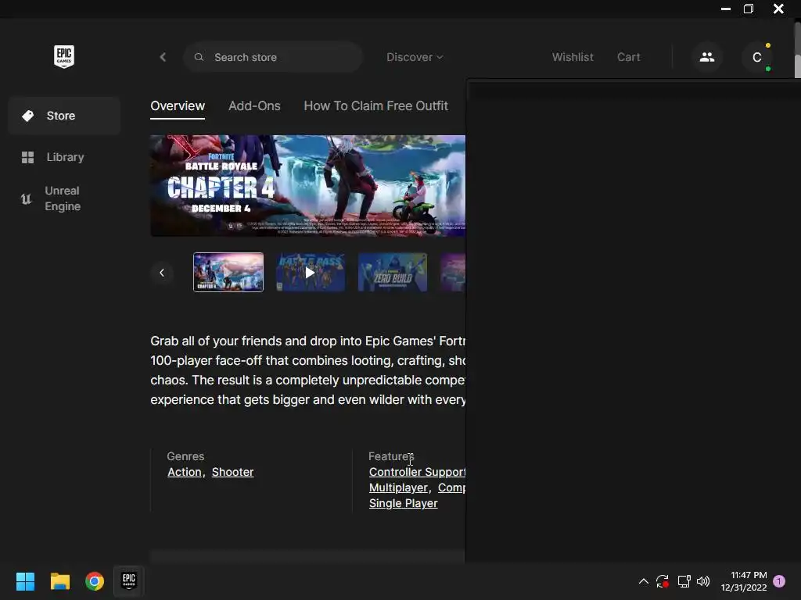Open the volume speaker tray icon
This screenshot has height=600, width=801.
(703, 581)
